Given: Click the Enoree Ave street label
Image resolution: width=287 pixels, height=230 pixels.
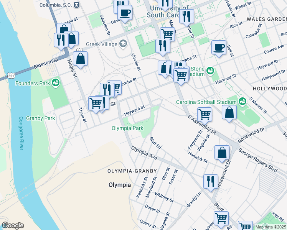Looking at the screenshot, I should (274, 49).
